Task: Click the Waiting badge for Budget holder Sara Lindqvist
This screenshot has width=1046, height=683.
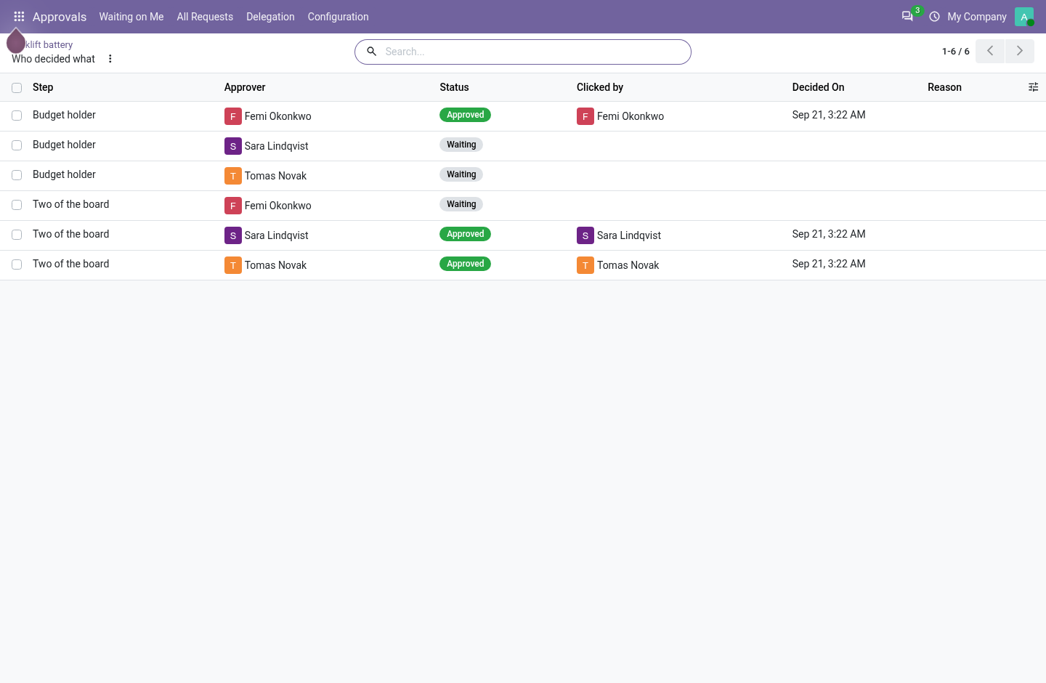Action: coord(461,145)
